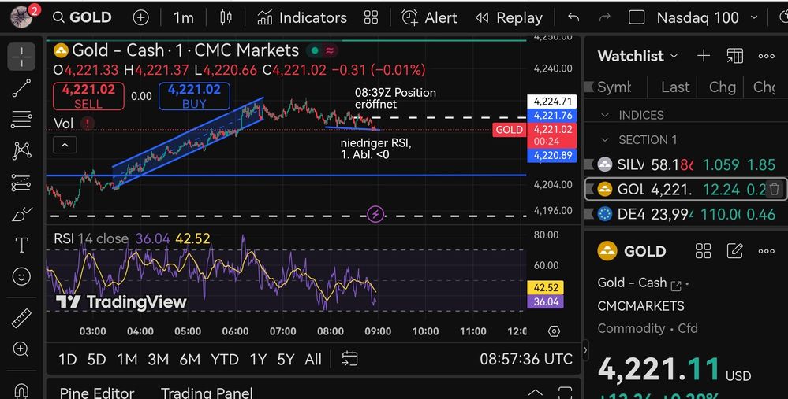Image resolution: width=788 pixels, height=399 pixels.
Task: Click the SELL 4,221.02 button
Action: [x=88, y=96]
